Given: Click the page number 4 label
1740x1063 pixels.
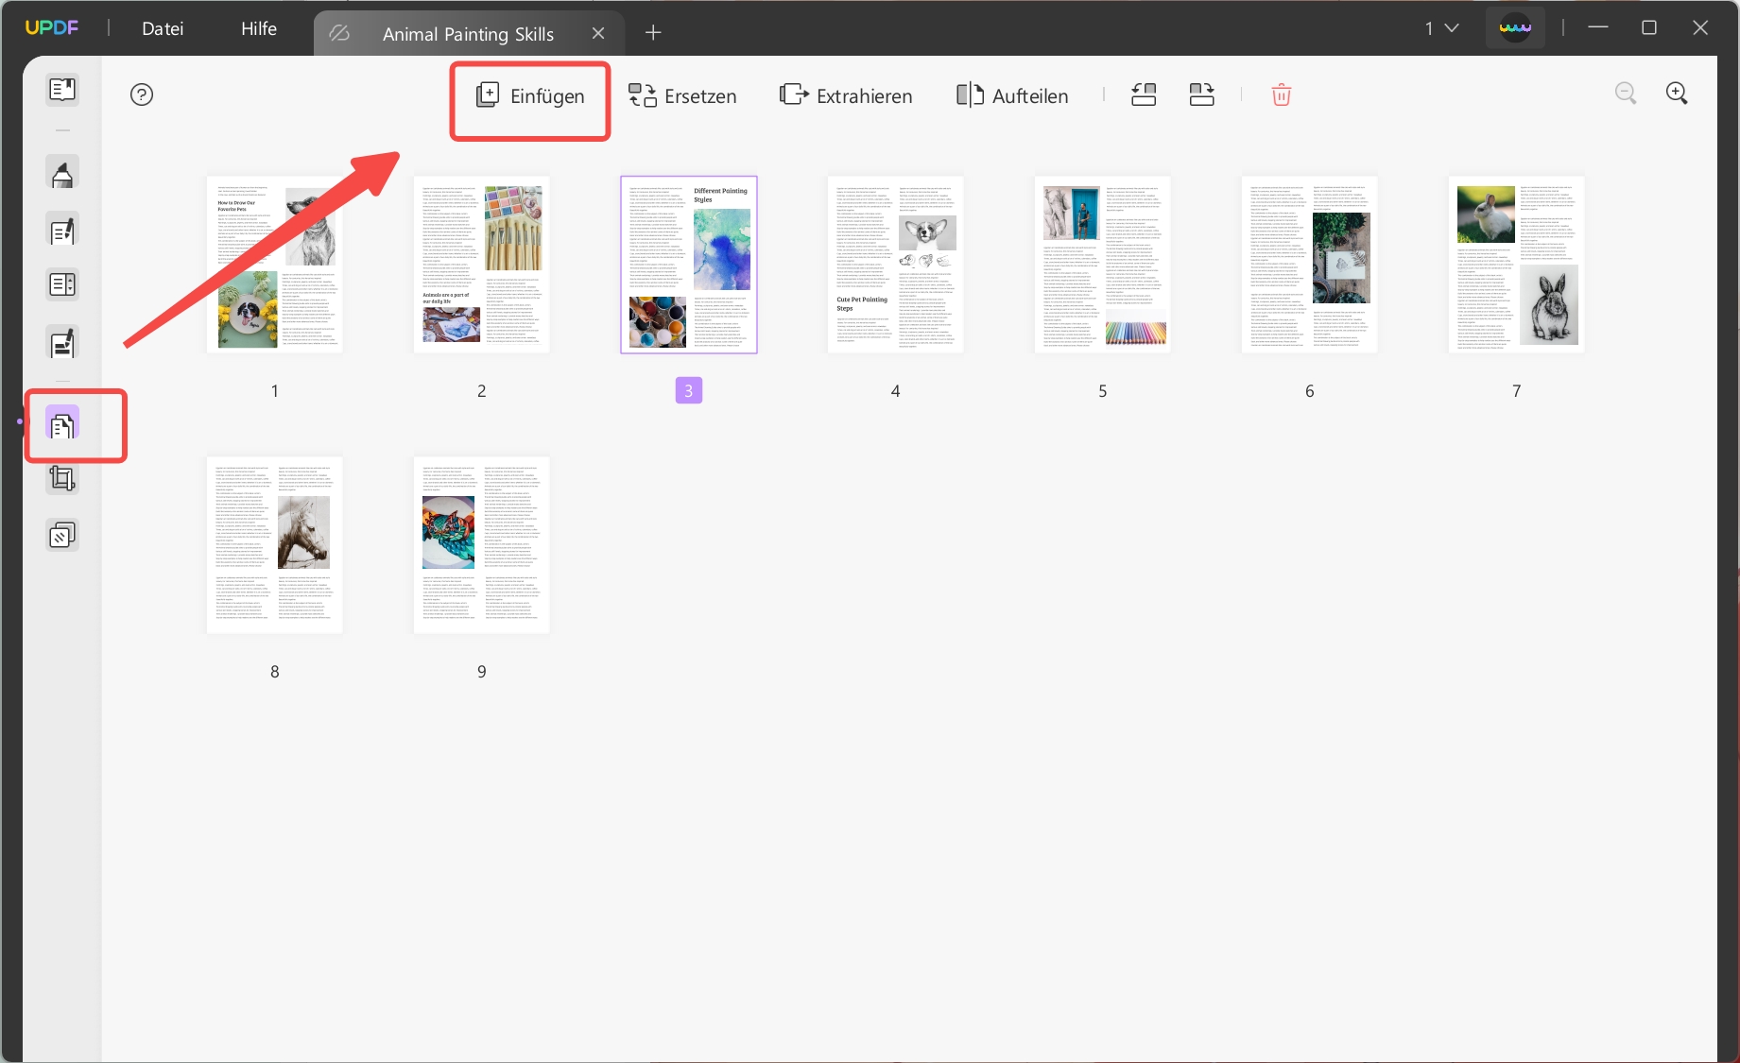Looking at the screenshot, I should (896, 390).
